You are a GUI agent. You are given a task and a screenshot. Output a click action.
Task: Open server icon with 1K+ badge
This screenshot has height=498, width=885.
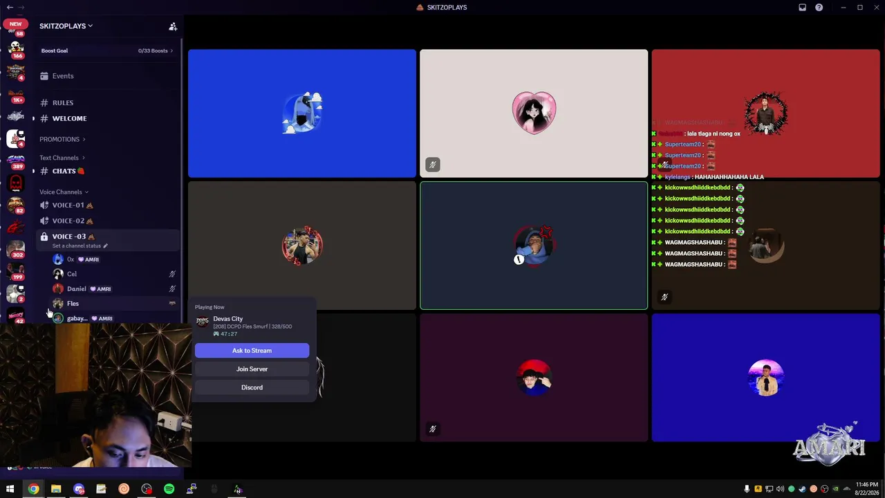pyautogui.click(x=16, y=94)
